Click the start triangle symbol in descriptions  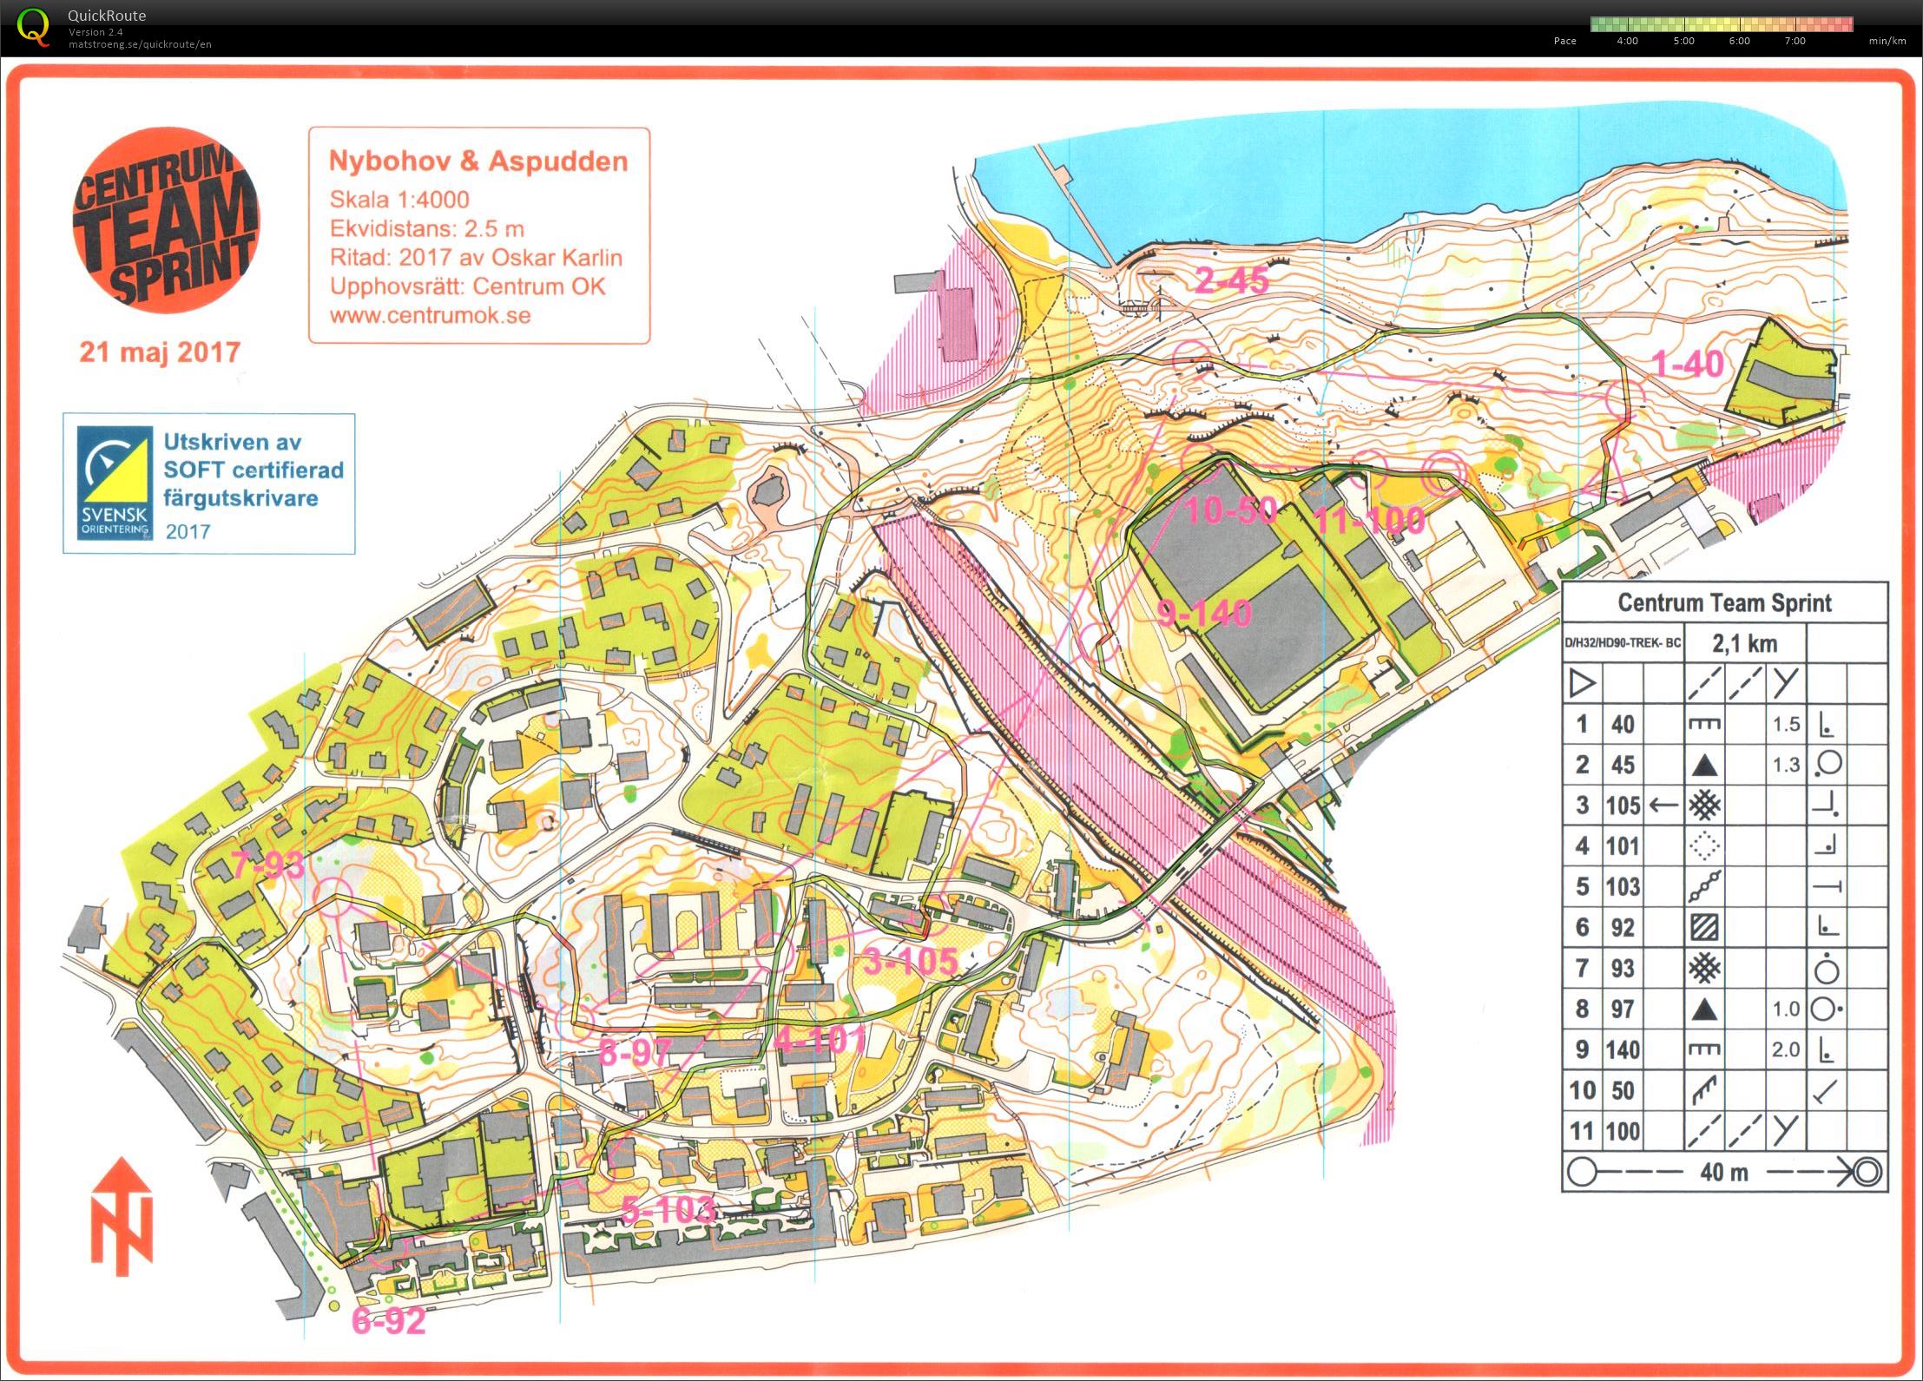[1582, 682]
